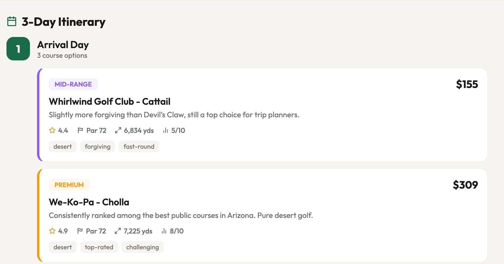Open the Whirlwind Golf Club - Cattail title

point(110,101)
